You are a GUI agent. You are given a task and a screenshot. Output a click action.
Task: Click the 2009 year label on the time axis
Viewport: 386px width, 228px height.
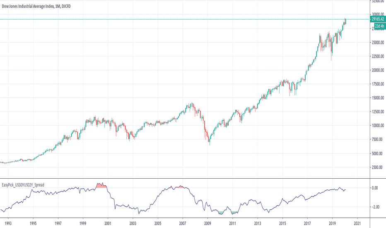point(207,223)
